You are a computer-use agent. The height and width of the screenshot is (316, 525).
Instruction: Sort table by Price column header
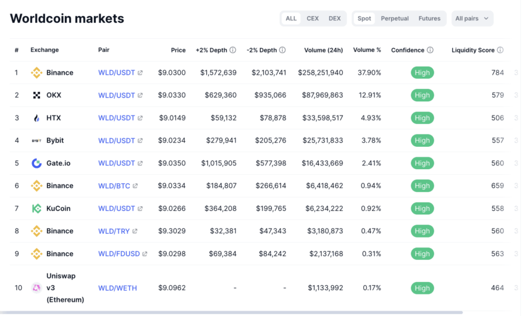pyautogui.click(x=178, y=50)
